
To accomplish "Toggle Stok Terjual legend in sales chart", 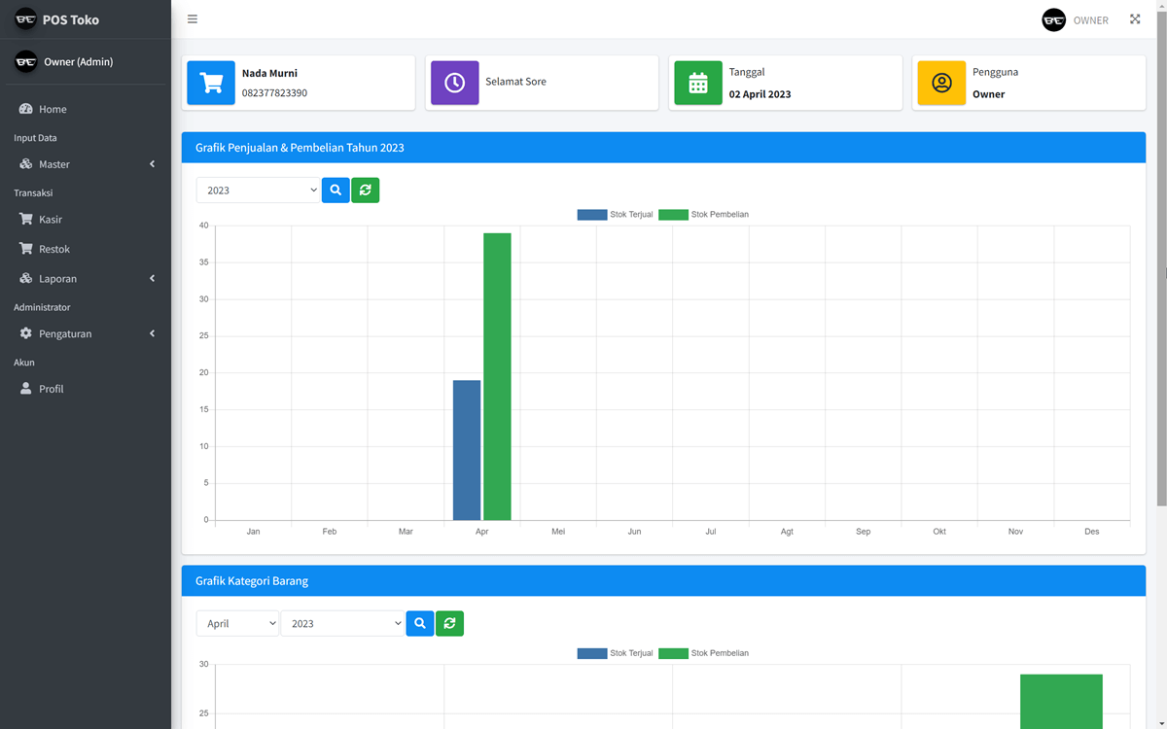I will (x=615, y=215).
